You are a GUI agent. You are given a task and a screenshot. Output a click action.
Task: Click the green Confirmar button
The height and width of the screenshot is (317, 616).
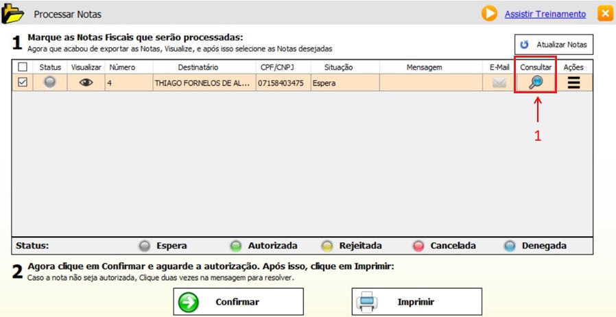[x=238, y=301]
